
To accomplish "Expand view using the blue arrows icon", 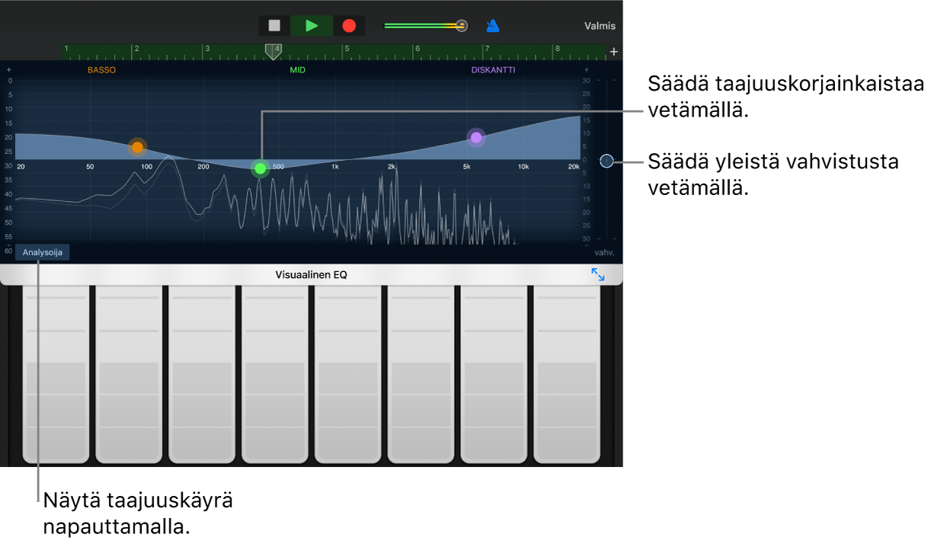I will coord(598,275).
